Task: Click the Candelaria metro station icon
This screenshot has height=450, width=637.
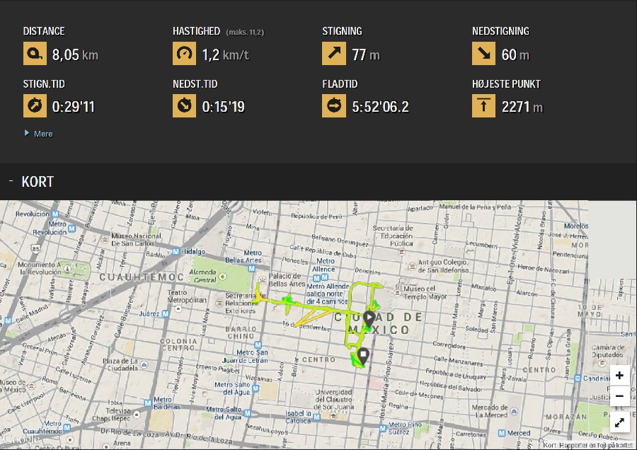Action: [x=578, y=379]
